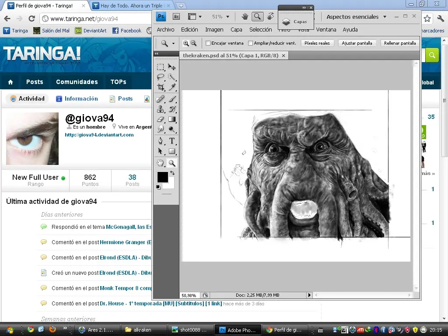
Task: Click the Zoom tool in application bar
Action: click(x=257, y=17)
